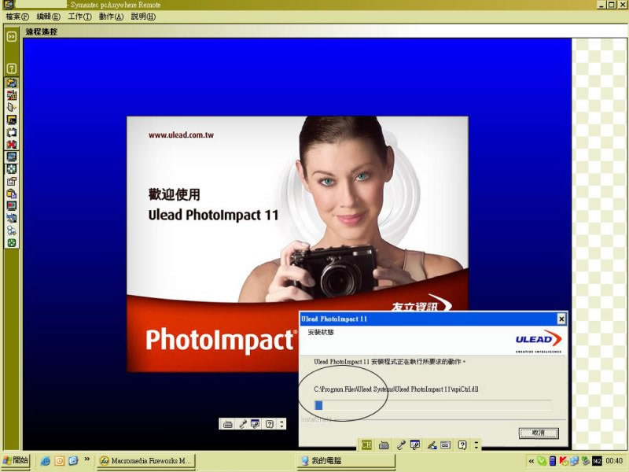Expand the quick launch overflow chevron
This screenshot has width=629, height=472.
(86, 459)
